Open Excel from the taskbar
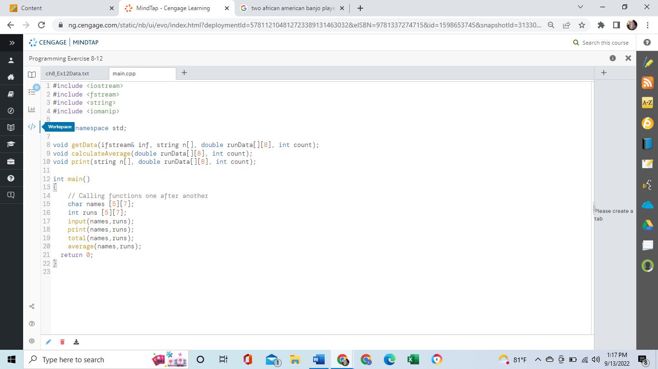Viewport: 658px width, 369px height. pyautogui.click(x=413, y=359)
